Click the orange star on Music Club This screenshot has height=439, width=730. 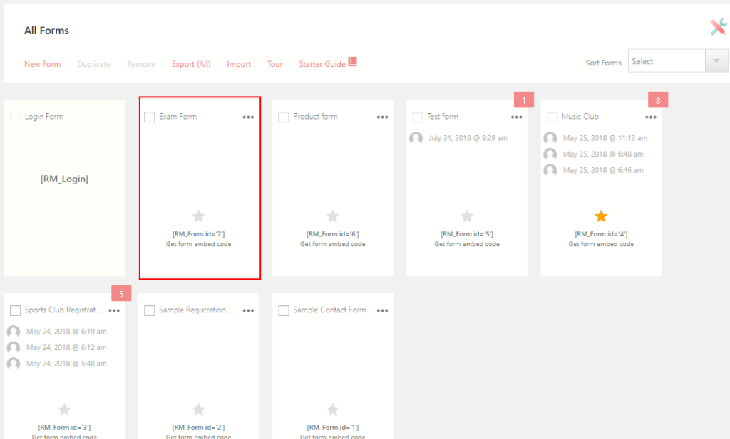coord(601,216)
